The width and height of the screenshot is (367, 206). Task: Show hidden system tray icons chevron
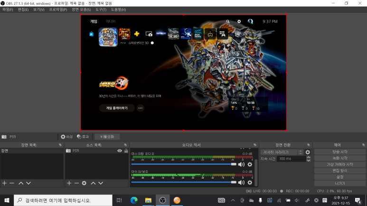(233, 200)
